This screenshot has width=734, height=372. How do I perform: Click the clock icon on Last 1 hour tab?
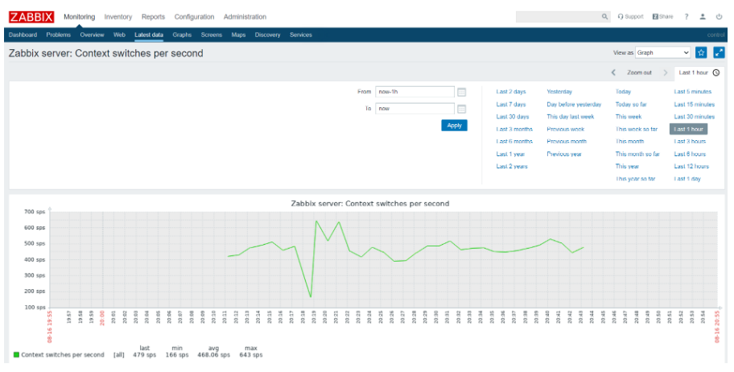click(x=715, y=72)
